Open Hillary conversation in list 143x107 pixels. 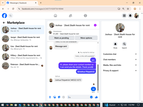pos(23,57)
